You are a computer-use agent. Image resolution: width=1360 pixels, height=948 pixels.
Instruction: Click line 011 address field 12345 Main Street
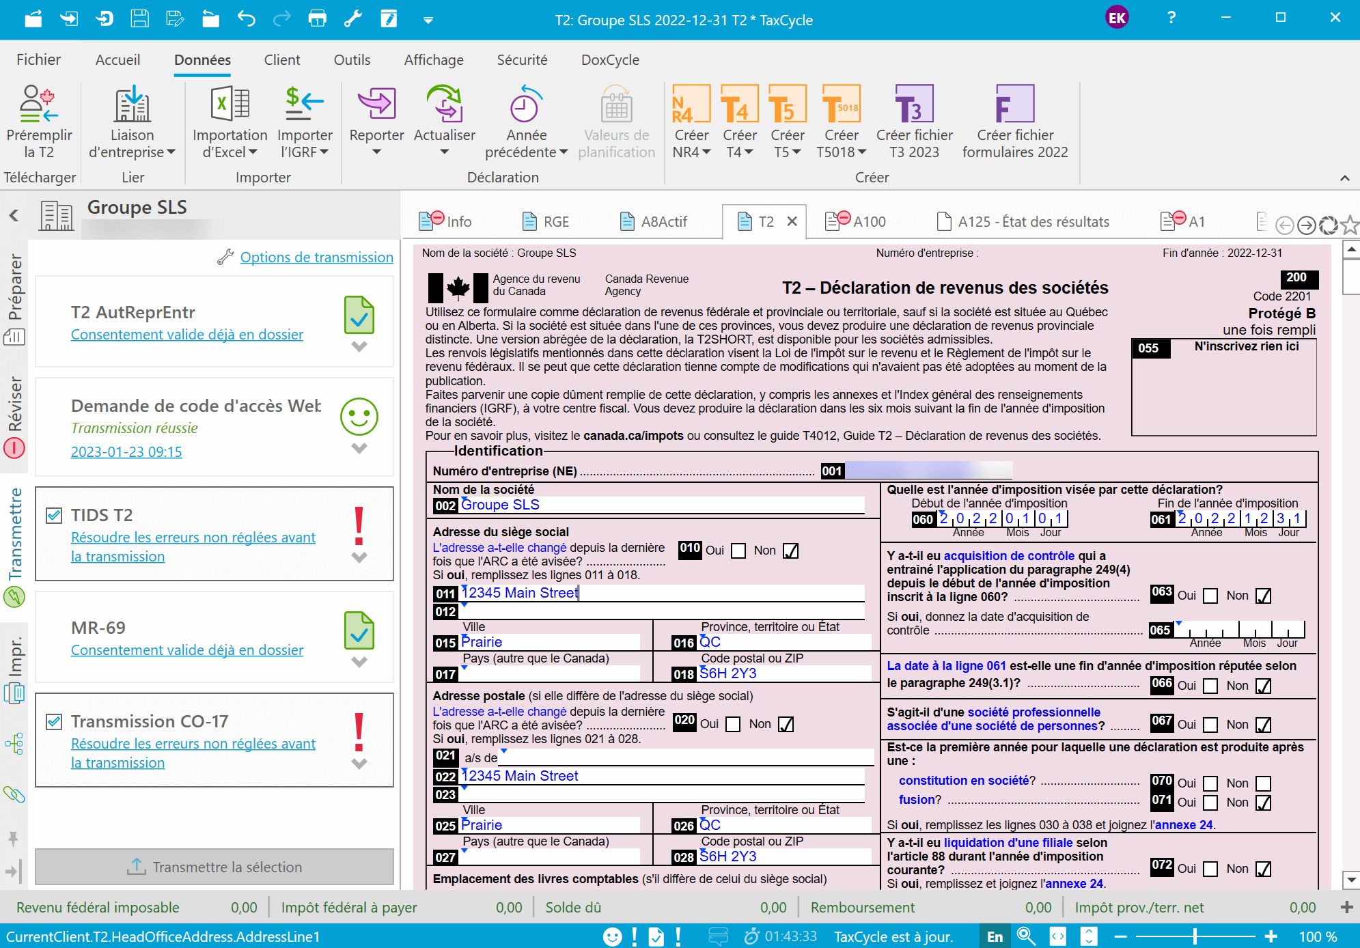(662, 593)
